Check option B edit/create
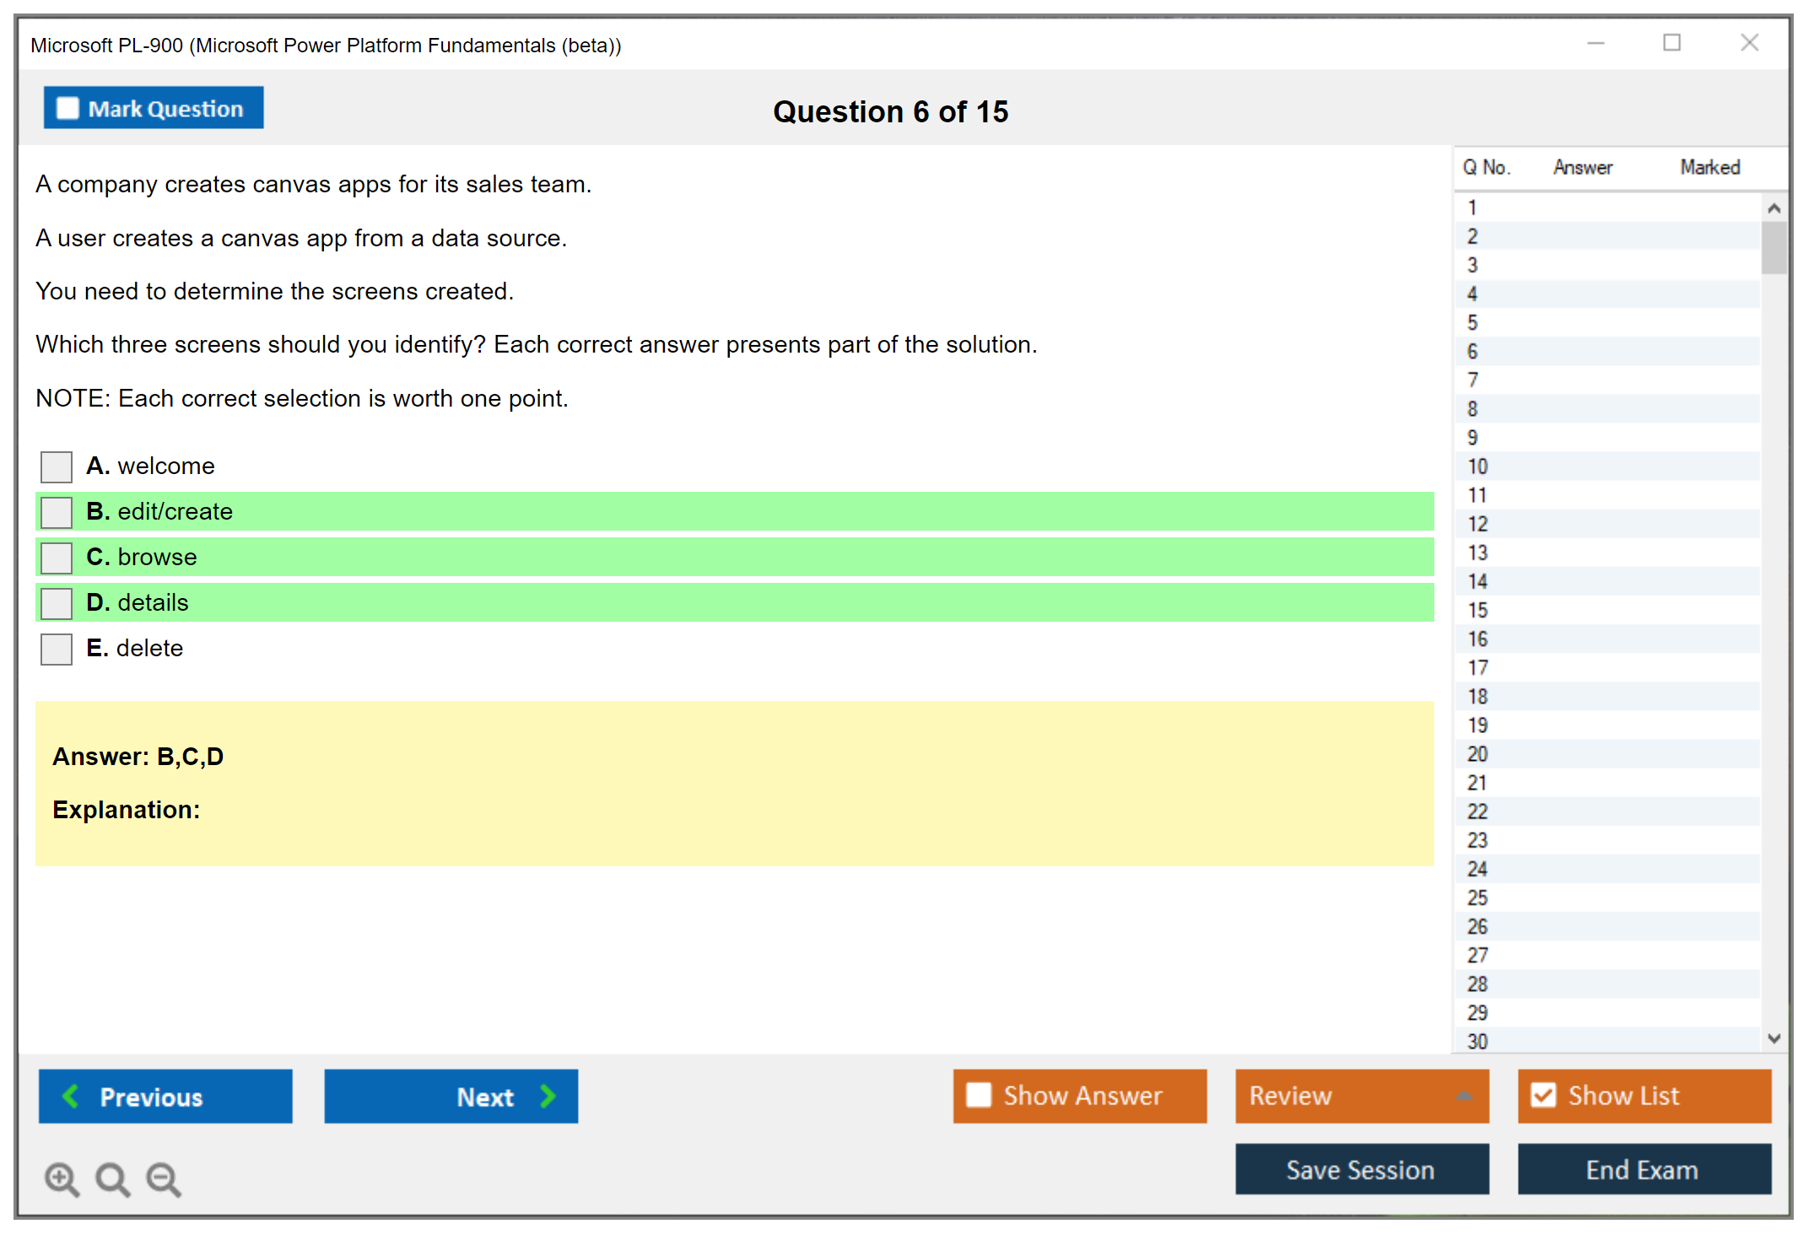 [x=57, y=512]
